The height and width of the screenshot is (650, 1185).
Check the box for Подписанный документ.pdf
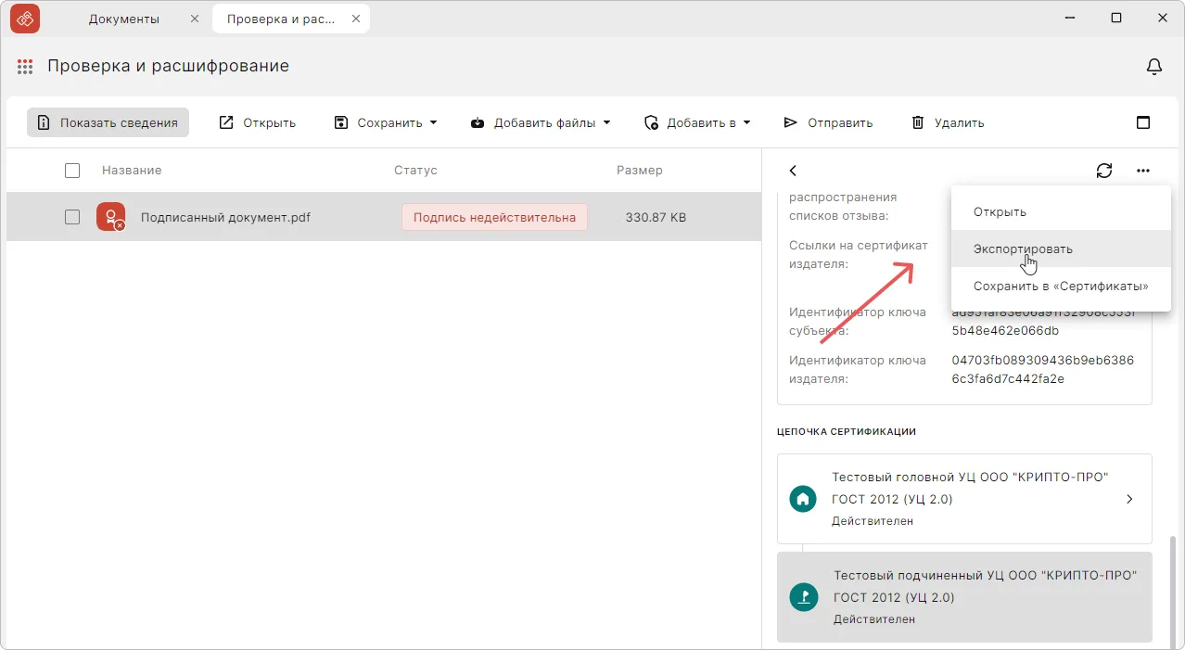pos(72,217)
